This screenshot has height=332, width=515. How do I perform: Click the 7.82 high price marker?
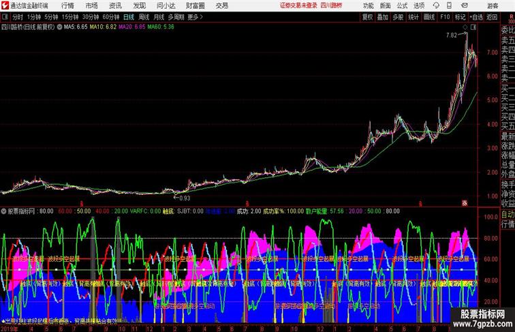tap(451, 35)
